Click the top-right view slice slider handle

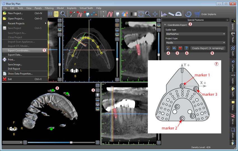click(158, 55)
